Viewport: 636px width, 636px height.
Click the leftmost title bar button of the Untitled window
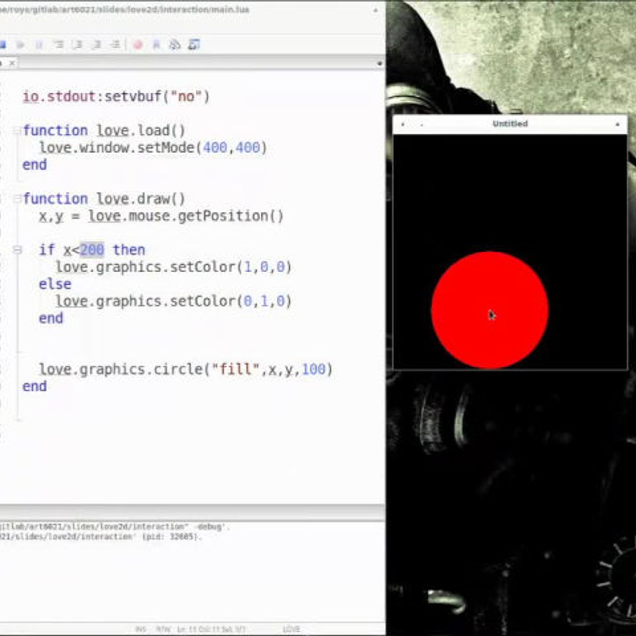[402, 124]
